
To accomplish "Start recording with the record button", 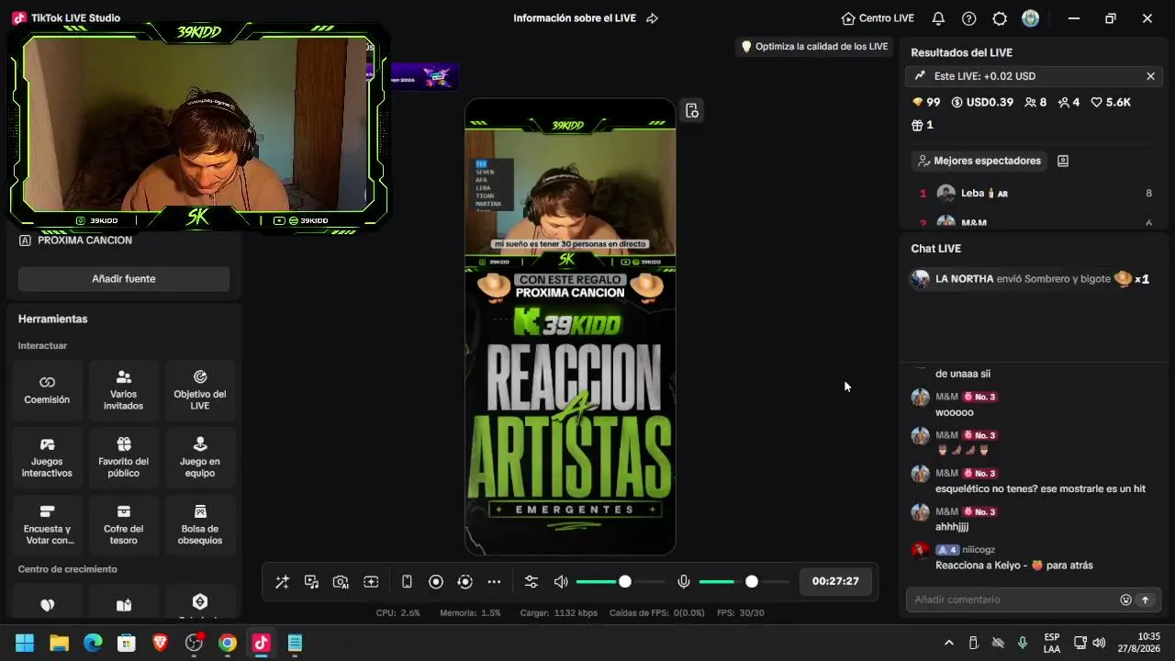I will pyautogui.click(x=436, y=582).
